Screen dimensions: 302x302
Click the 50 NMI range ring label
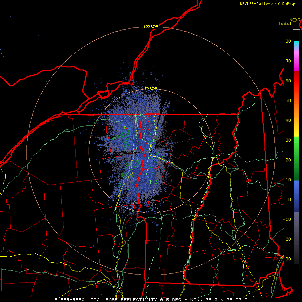tap(151, 89)
